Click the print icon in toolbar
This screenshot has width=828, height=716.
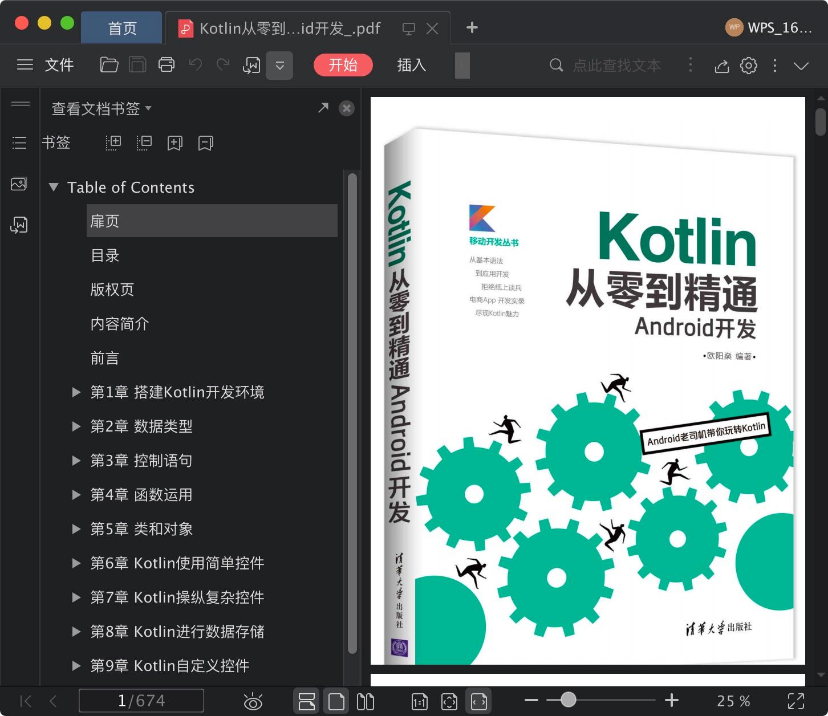[x=167, y=65]
